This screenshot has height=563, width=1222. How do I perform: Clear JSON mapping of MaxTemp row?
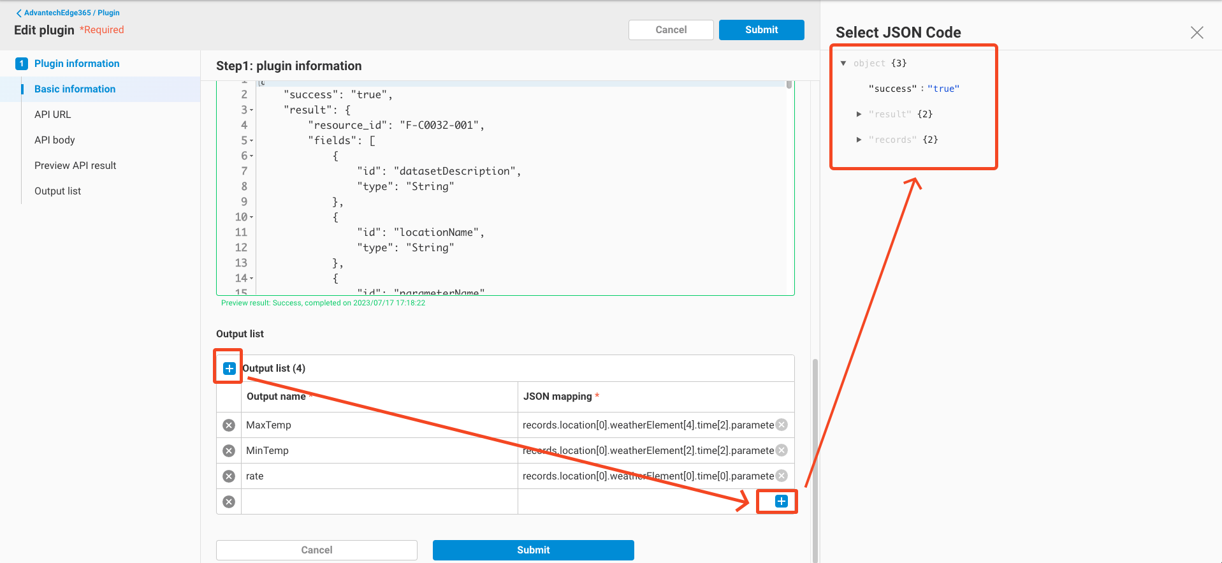(782, 425)
